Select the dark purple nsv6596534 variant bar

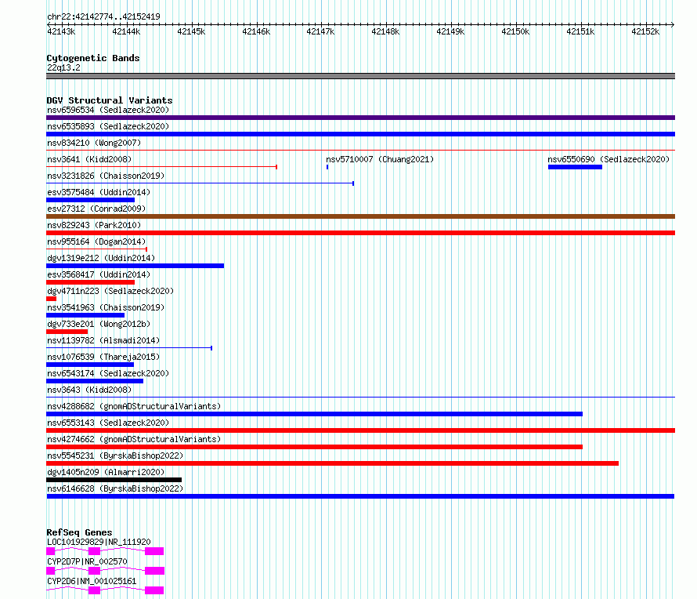click(x=360, y=118)
